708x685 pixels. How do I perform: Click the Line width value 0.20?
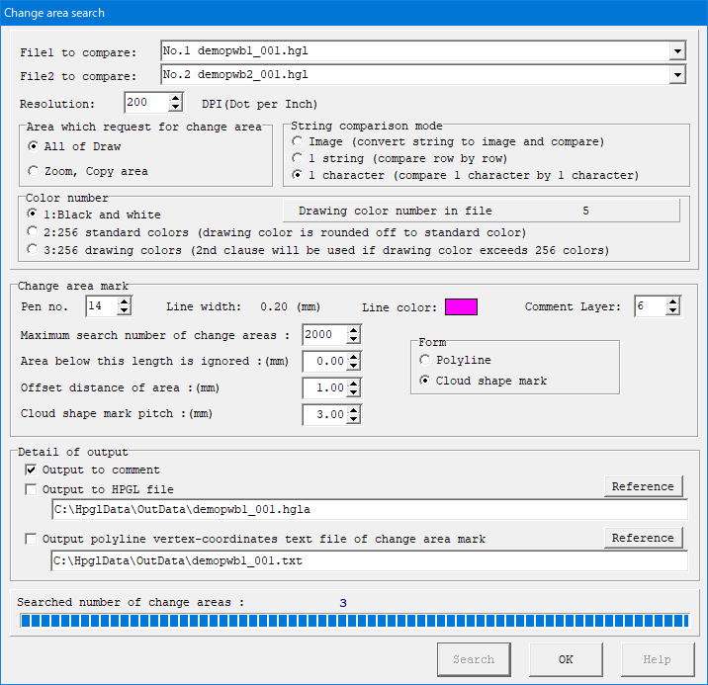274,306
